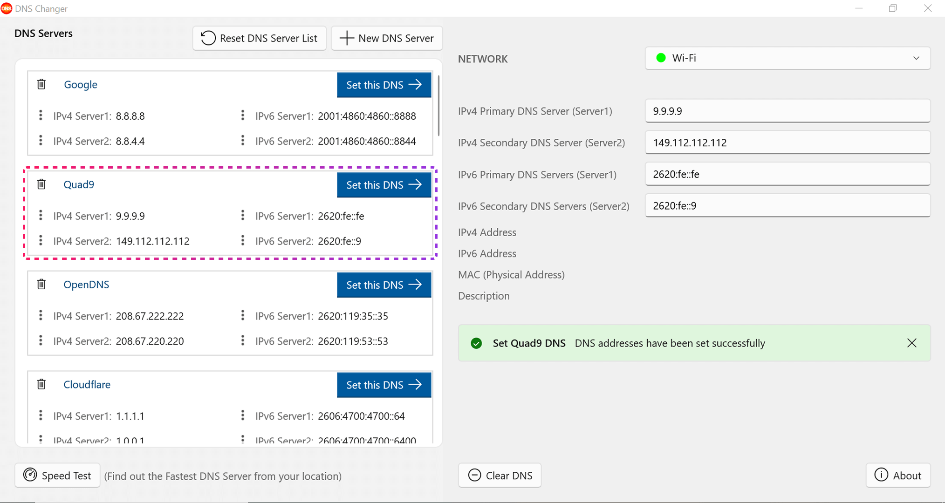Open three-dot menu for Cloudflare IPv6 Server1

pos(242,415)
